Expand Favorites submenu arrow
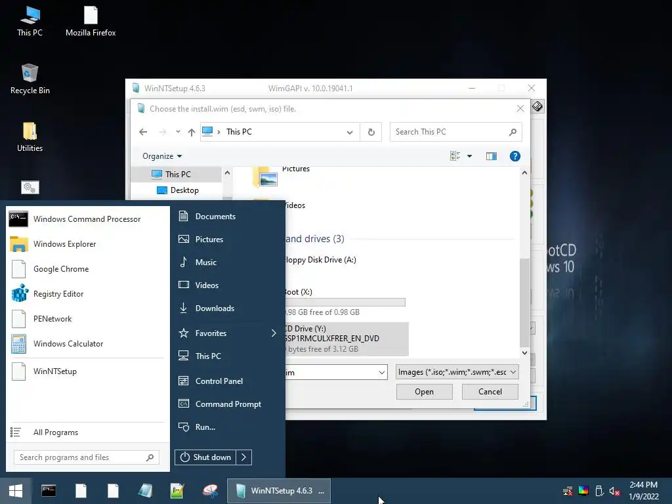Screen dimensions: 672x504 point(274,333)
